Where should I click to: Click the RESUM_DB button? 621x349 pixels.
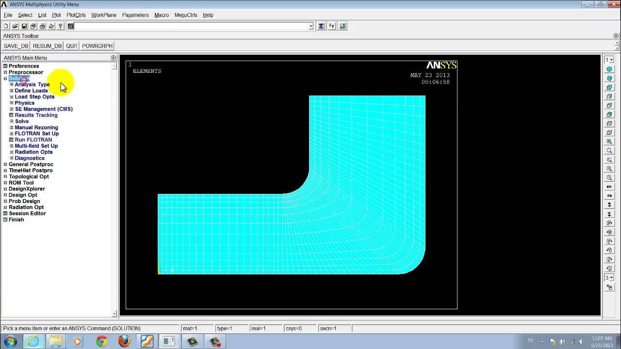coord(47,46)
